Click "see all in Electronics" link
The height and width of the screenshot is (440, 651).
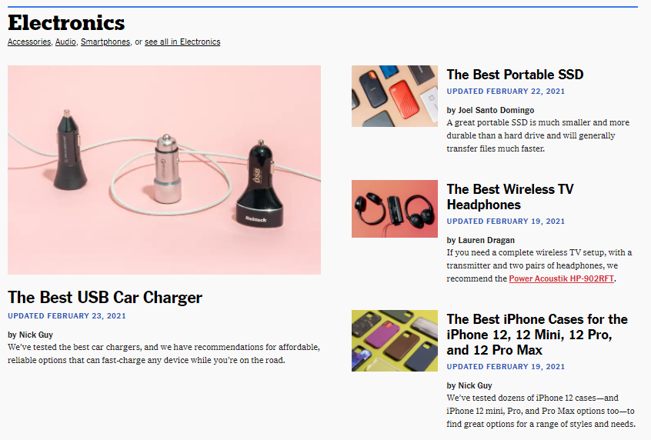(182, 42)
